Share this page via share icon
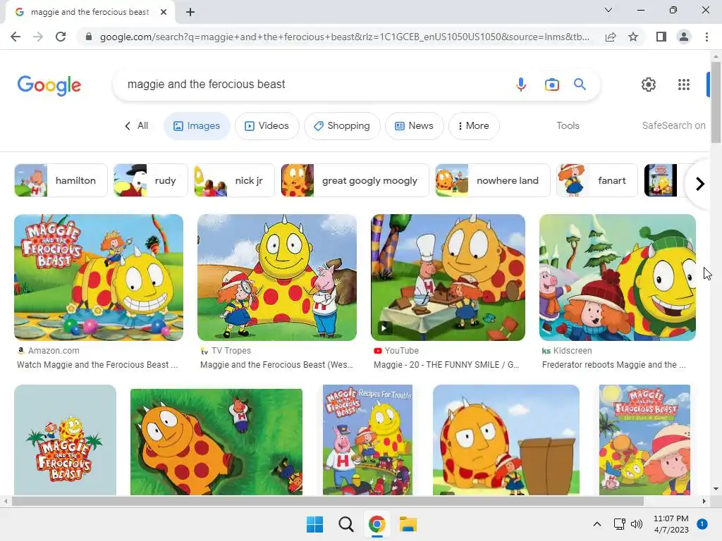Viewport: 722px width, 541px height. pos(611,37)
